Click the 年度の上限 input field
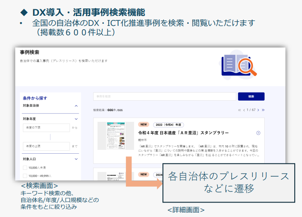 tap(46, 146)
